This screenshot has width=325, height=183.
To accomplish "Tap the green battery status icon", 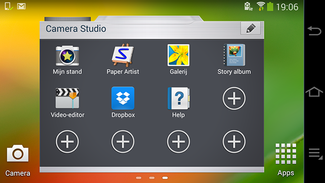I will pyautogui.click(x=270, y=6).
